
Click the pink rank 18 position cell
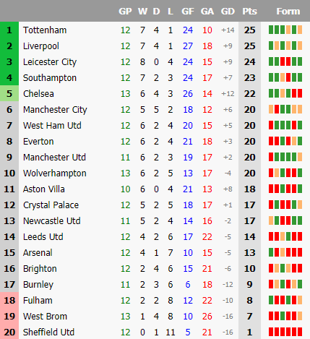[9, 301]
